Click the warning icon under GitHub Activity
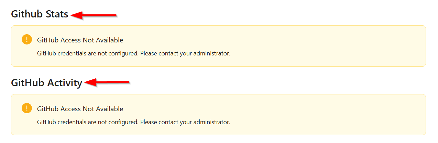The height and width of the screenshot is (143, 438). [x=27, y=108]
